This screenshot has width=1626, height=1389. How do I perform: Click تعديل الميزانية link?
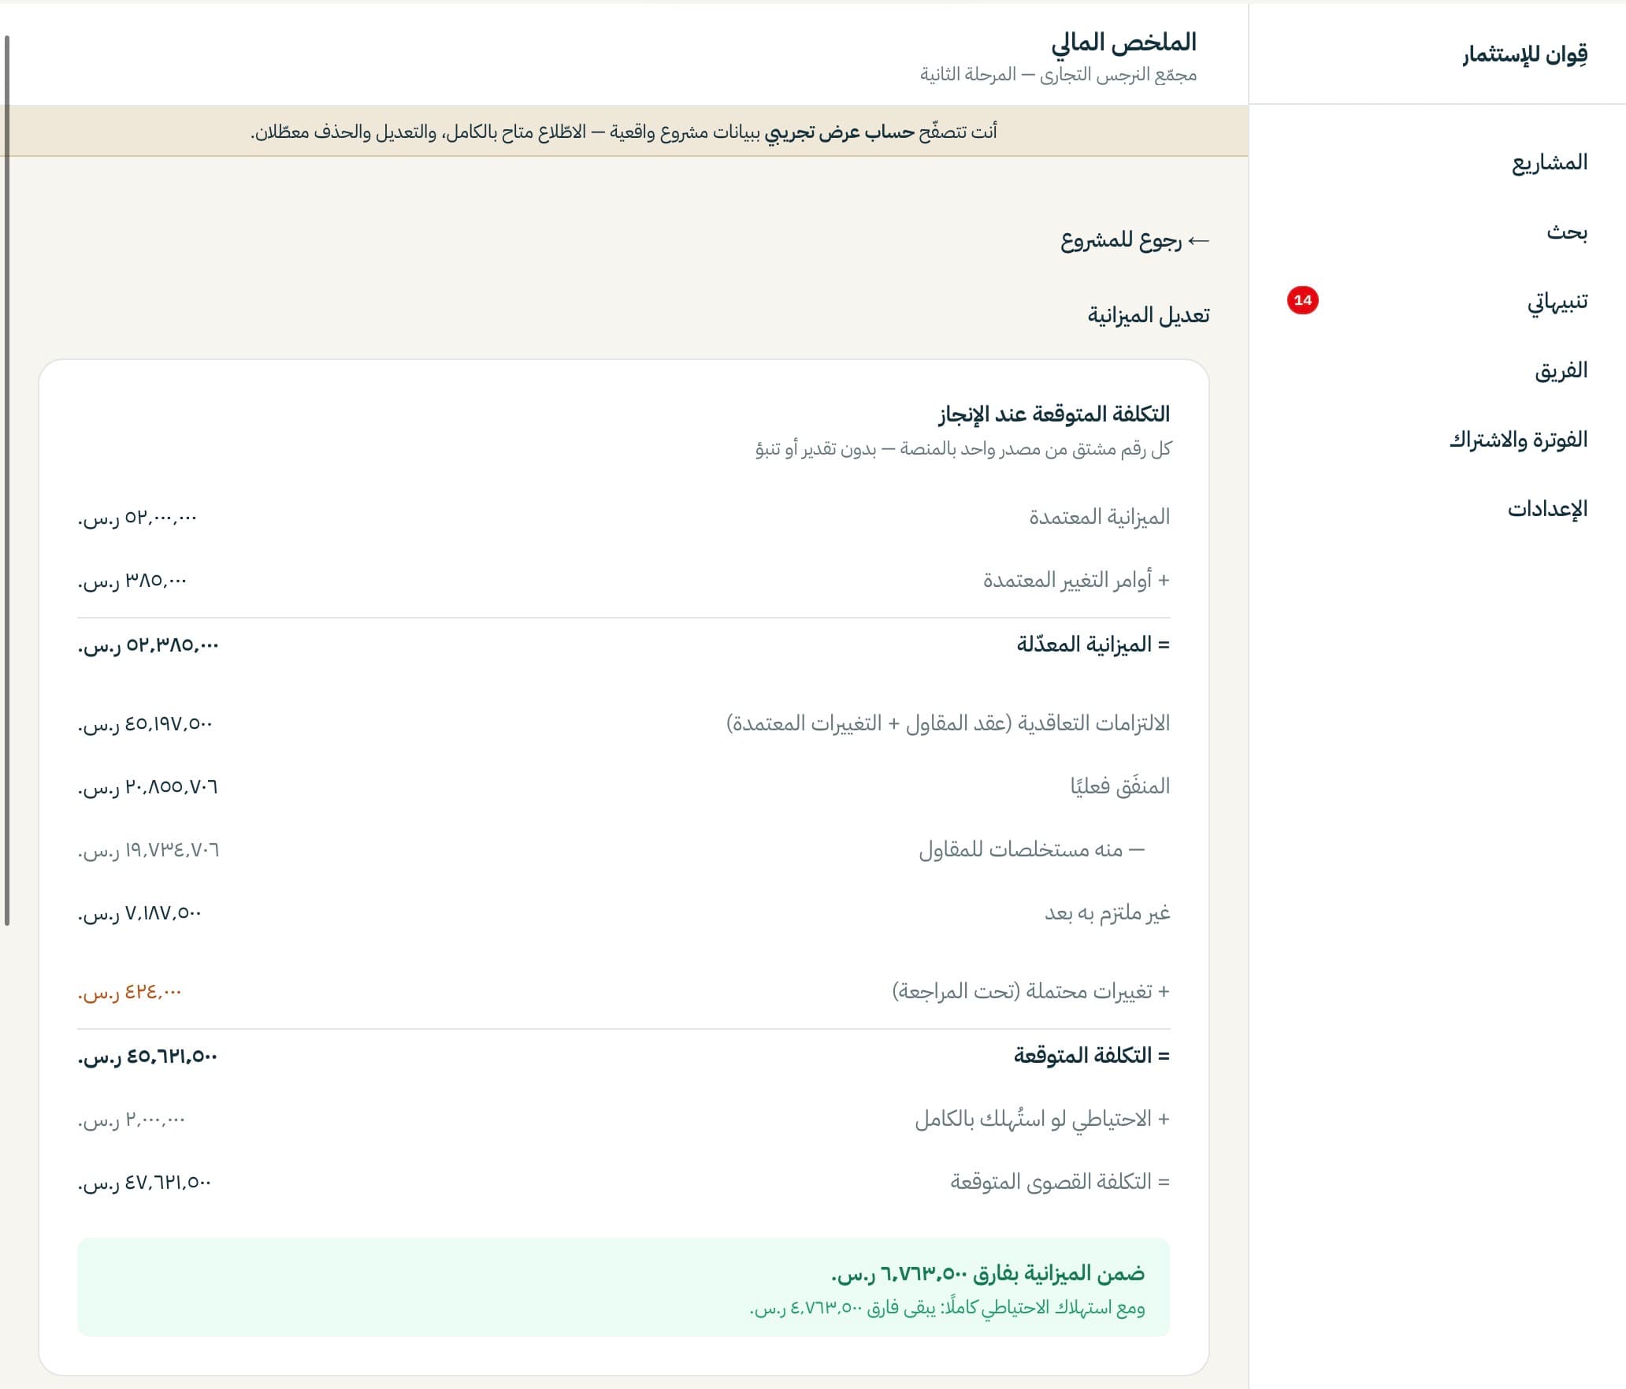pos(1149,315)
